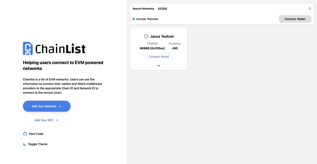Click the ChainList logo icon
The width and height of the screenshot is (317, 164).
tap(28, 48)
